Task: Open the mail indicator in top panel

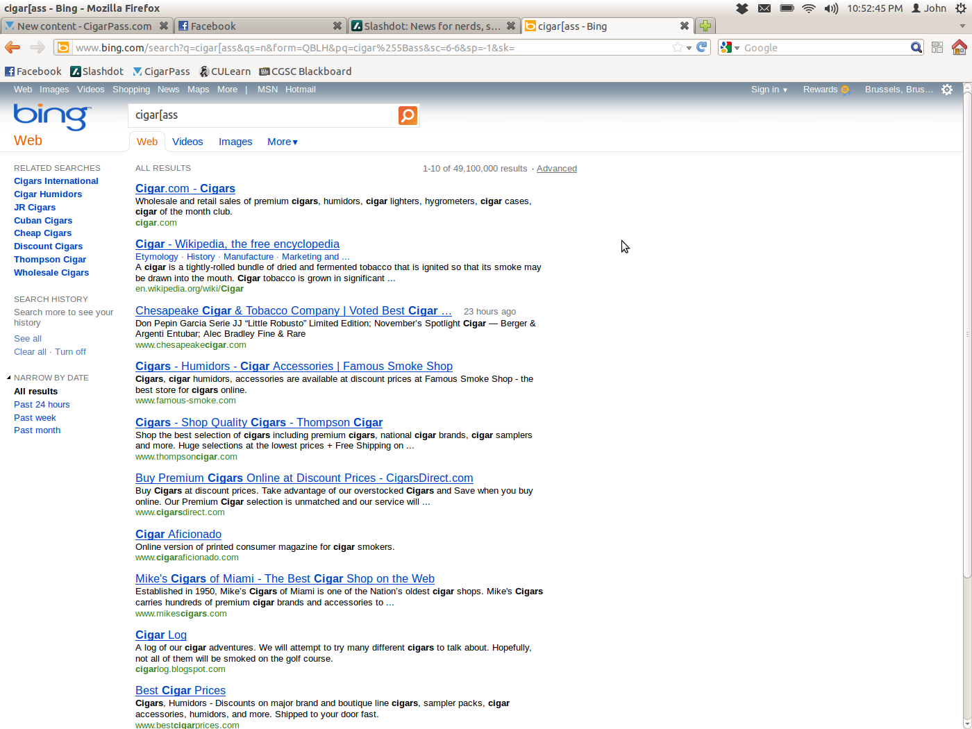Action: pyautogui.click(x=764, y=8)
